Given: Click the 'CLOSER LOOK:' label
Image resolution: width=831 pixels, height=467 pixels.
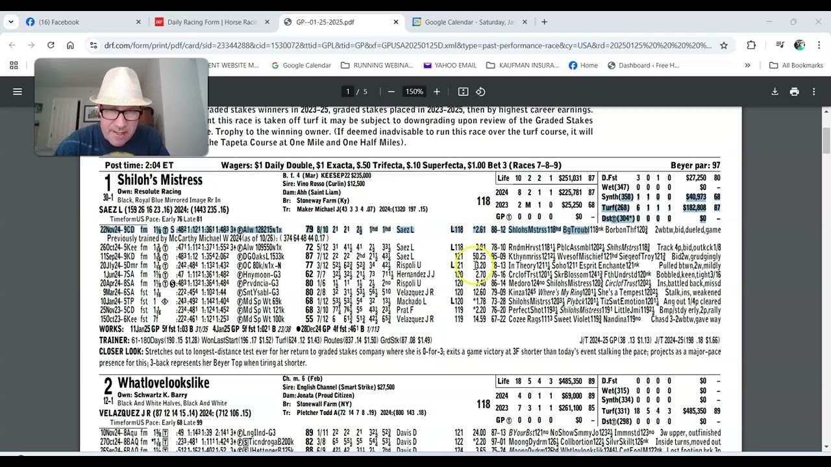Looking at the screenshot, I should pyautogui.click(x=121, y=352).
